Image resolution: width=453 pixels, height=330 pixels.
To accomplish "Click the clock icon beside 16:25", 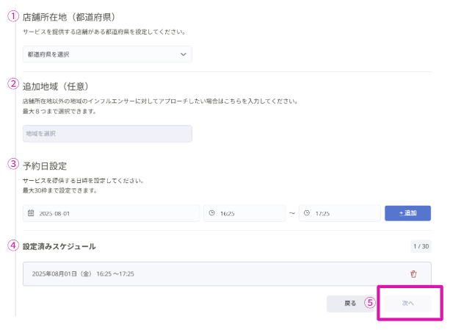I will coord(212,213).
